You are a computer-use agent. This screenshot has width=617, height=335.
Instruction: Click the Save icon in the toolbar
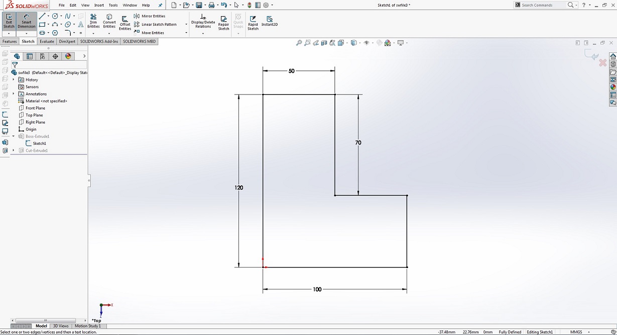pos(199,5)
